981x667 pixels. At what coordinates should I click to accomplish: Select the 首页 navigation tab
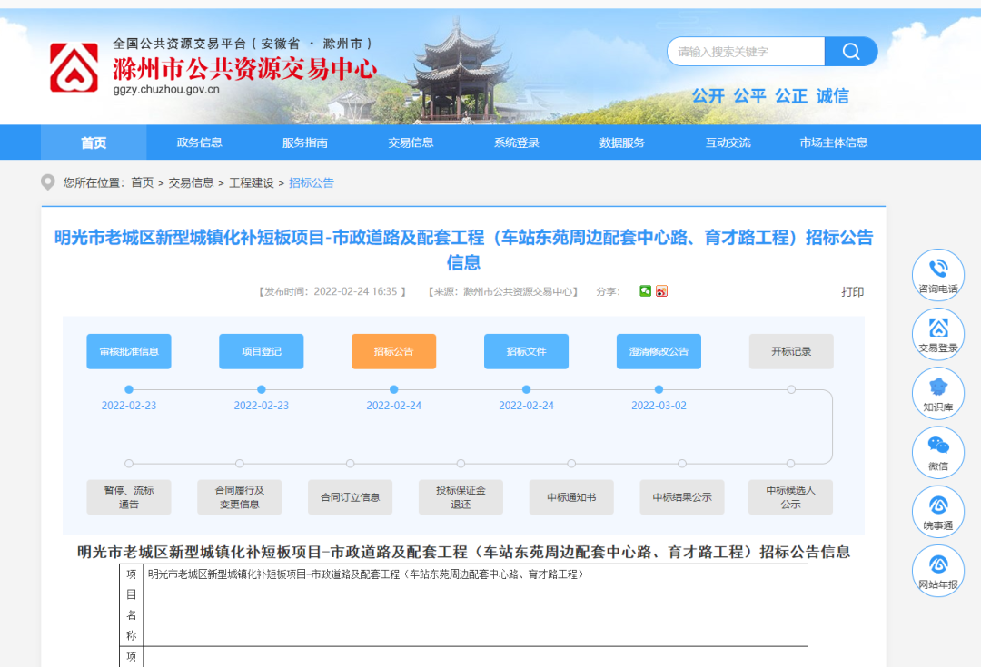(x=94, y=142)
